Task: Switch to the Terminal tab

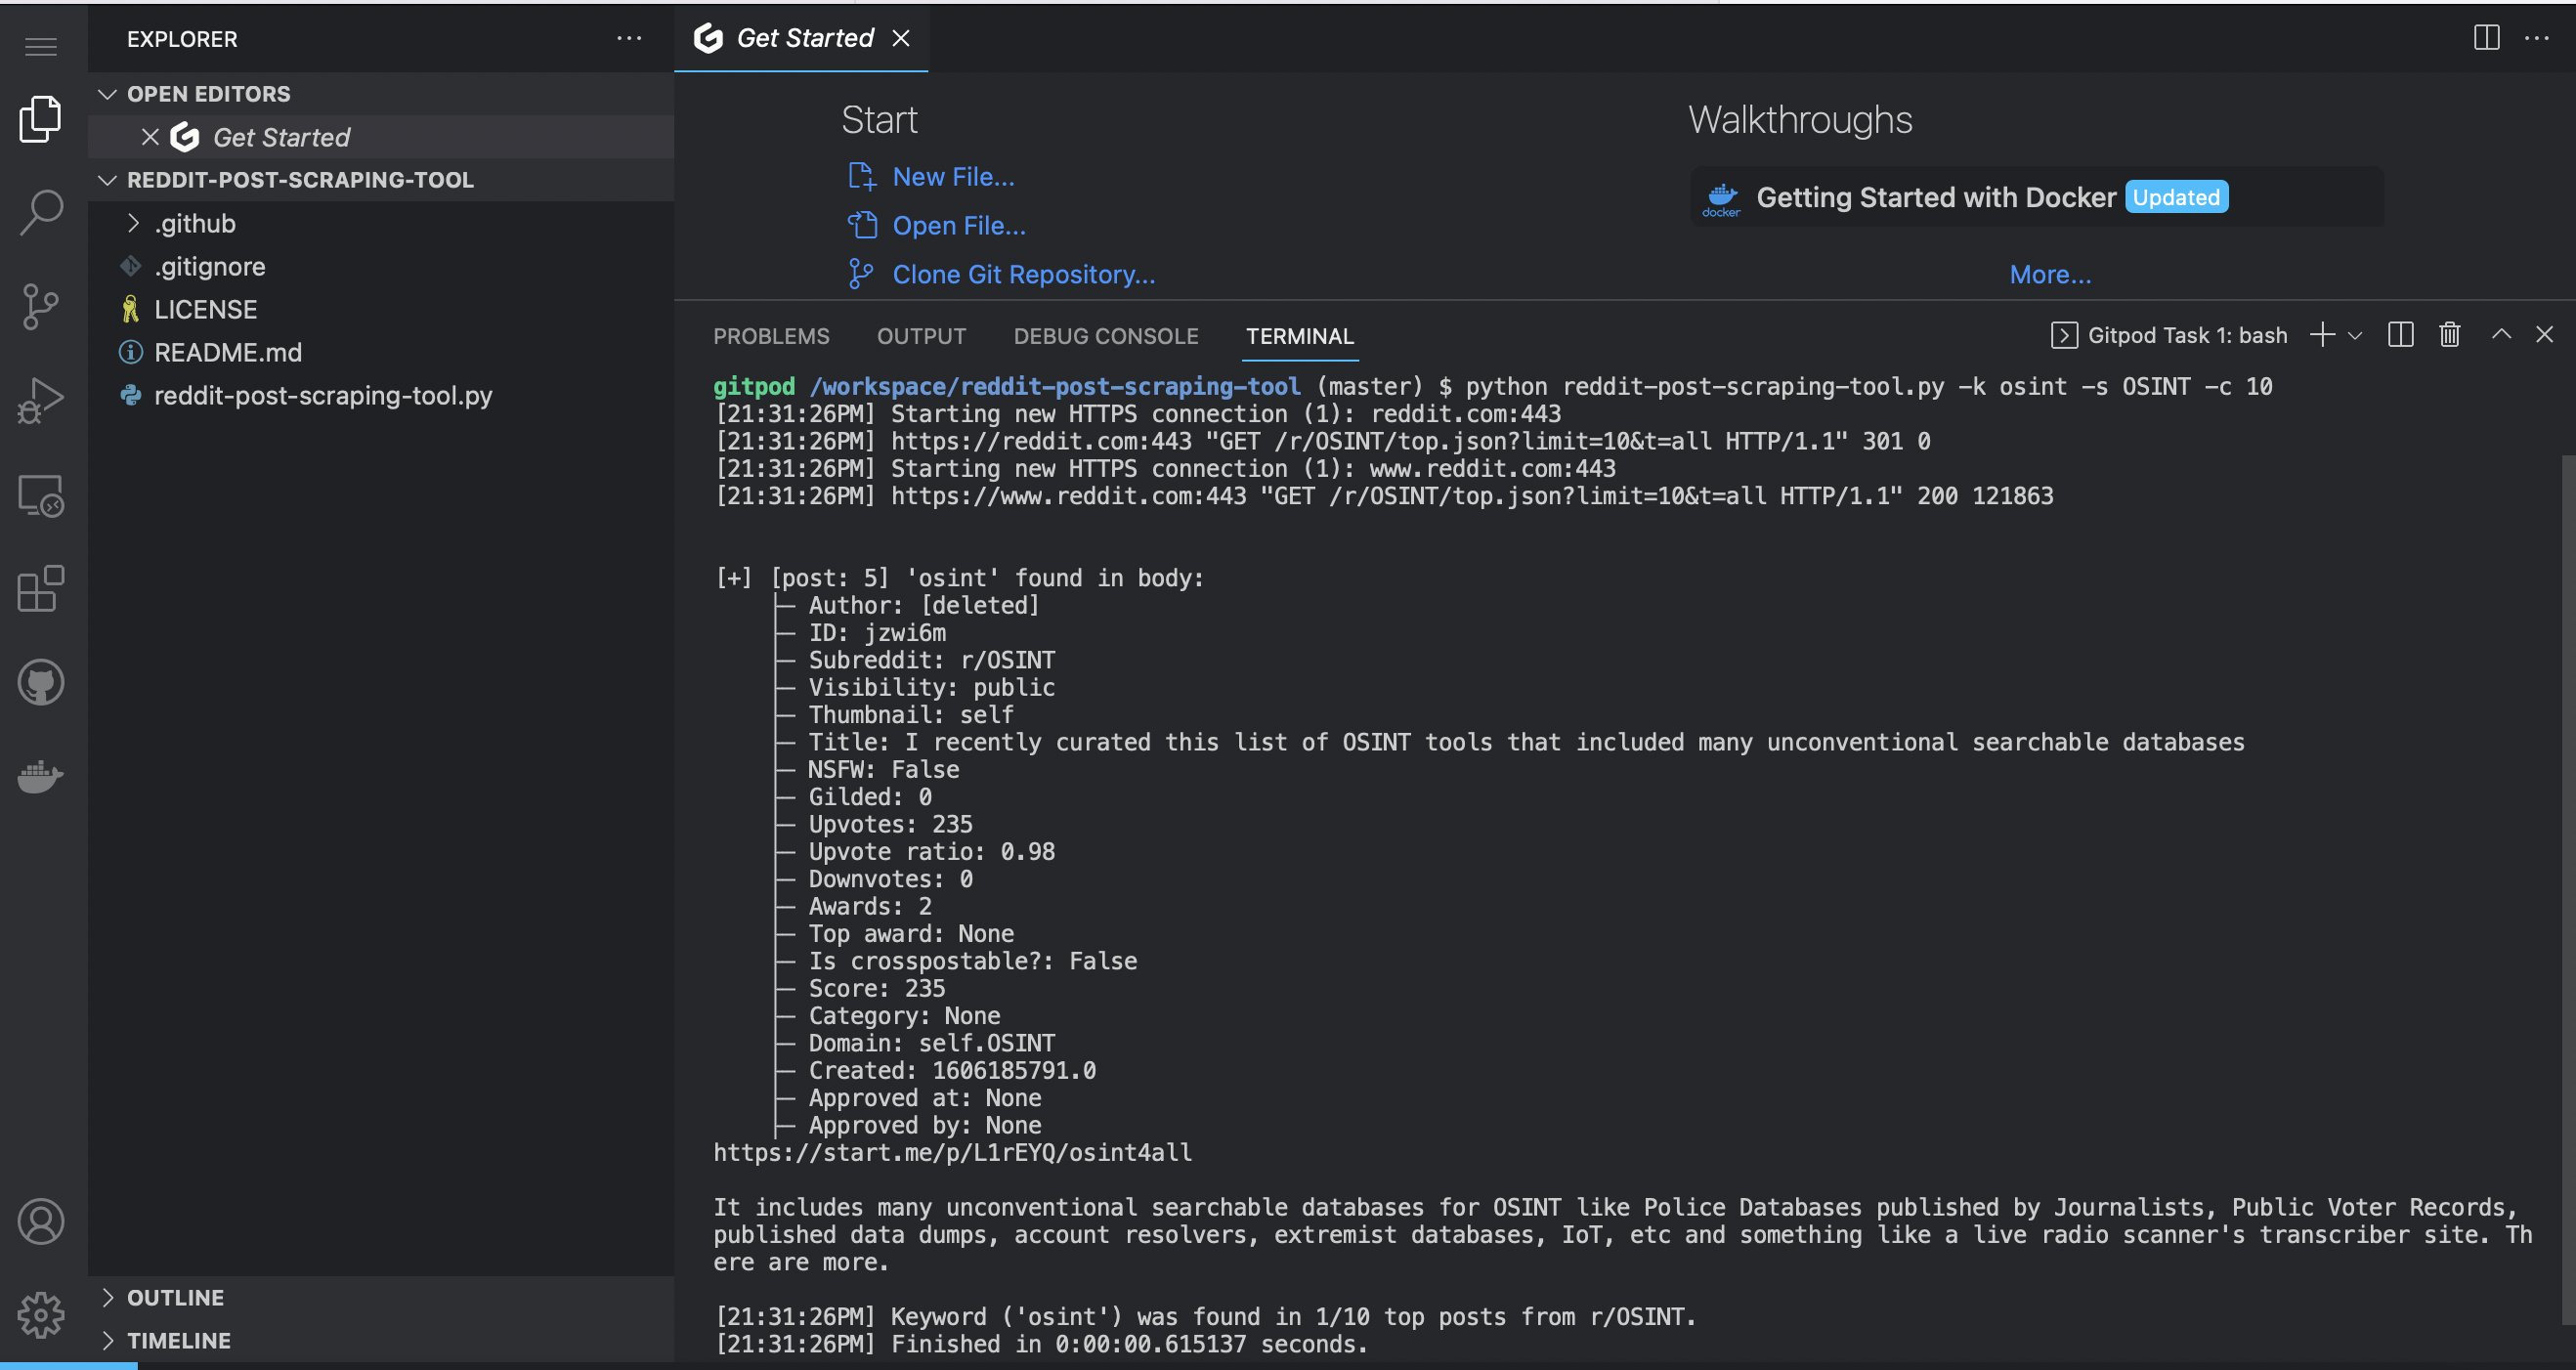Action: (x=1299, y=336)
